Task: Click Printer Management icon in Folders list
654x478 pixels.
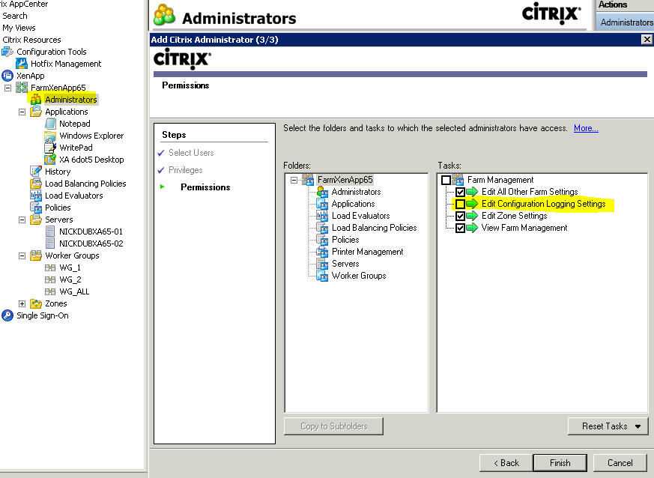Action: (322, 252)
